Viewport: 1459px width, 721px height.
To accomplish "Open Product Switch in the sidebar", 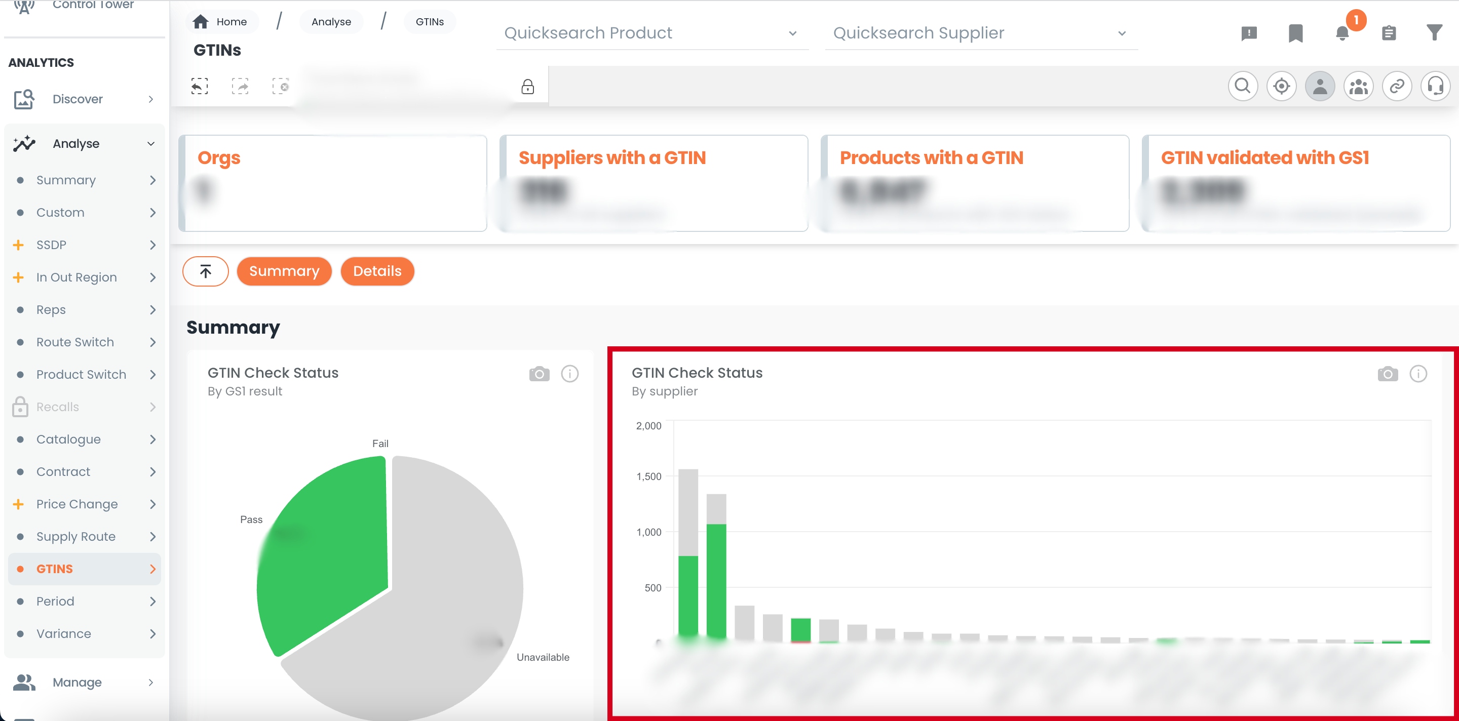I will (85, 374).
